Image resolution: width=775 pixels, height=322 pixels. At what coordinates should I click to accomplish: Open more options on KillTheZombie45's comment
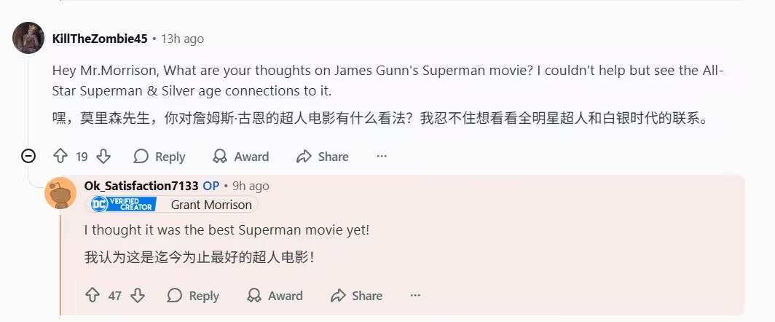click(382, 156)
